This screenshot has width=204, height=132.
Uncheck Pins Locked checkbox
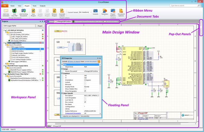click(85, 102)
